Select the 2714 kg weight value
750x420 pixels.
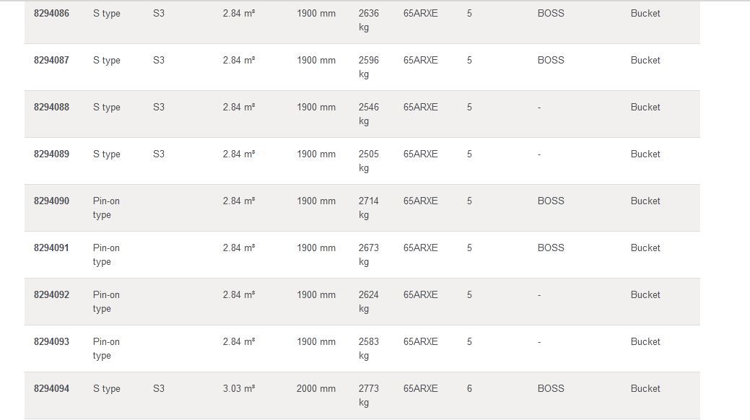(368, 208)
